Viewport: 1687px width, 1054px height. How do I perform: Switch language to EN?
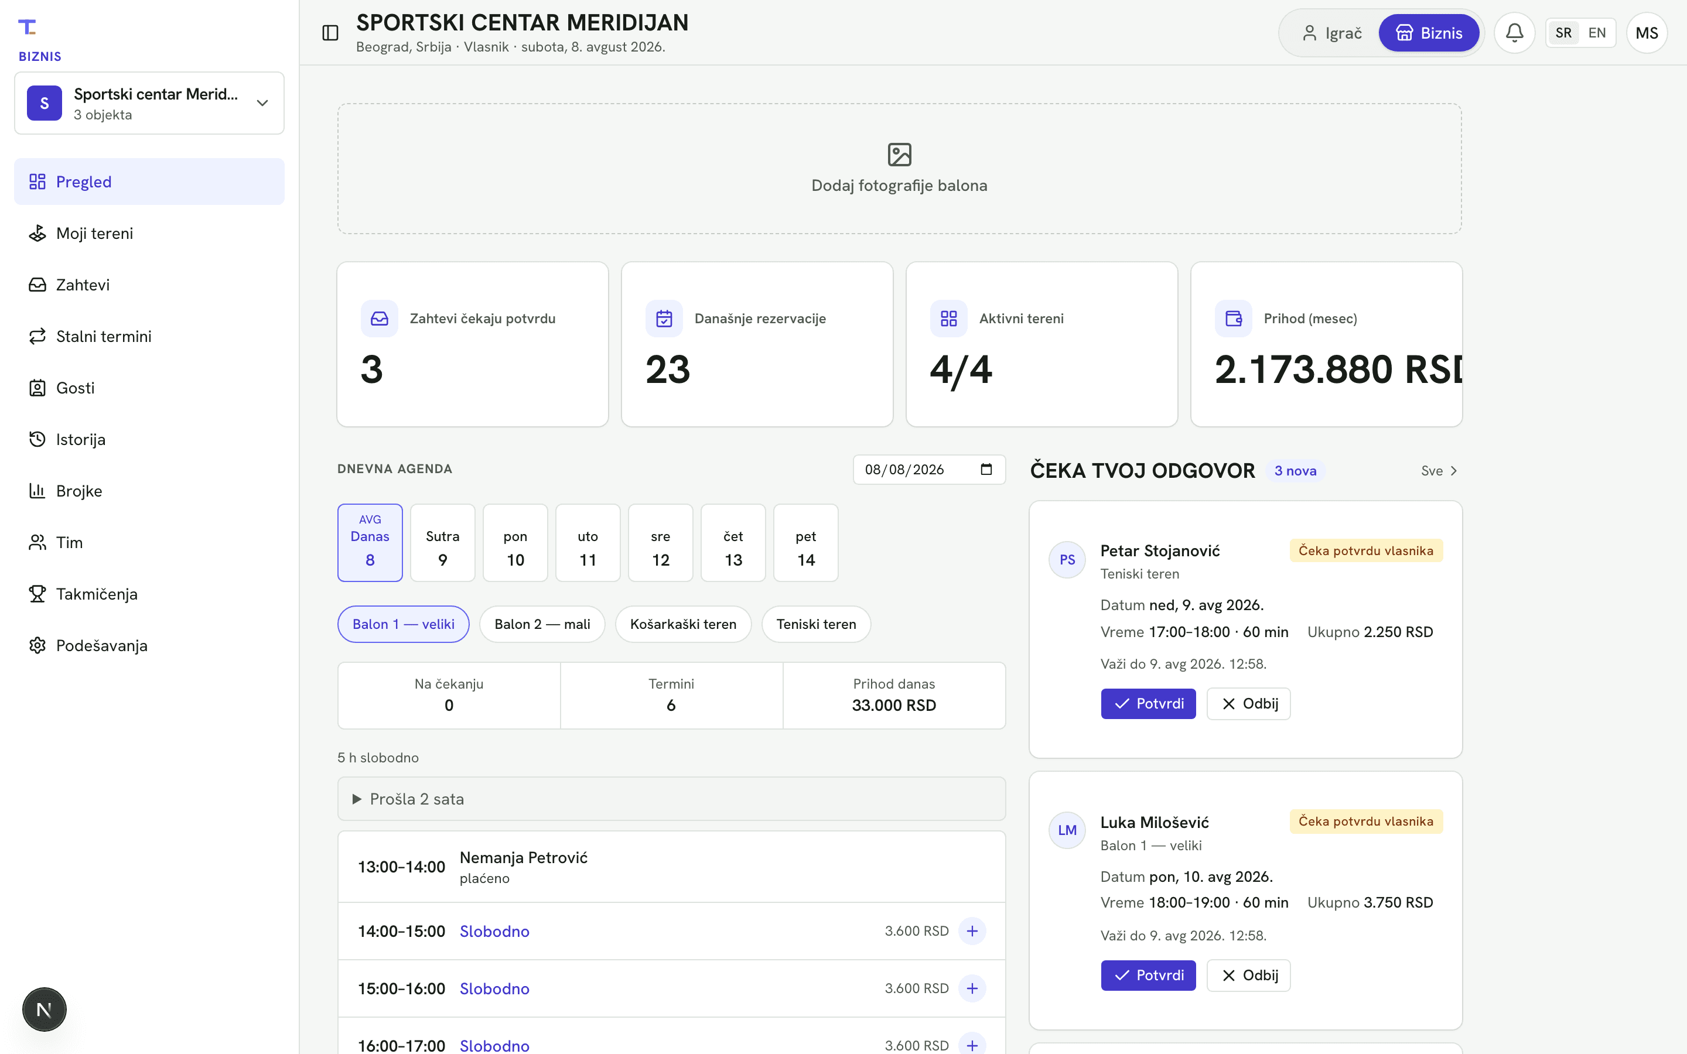[1596, 33]
